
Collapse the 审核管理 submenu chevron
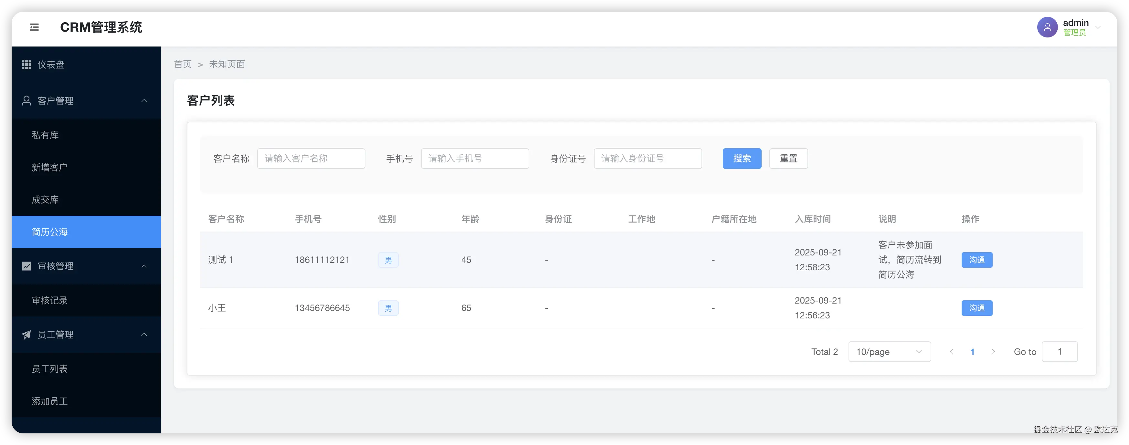(x=144, y=266)
